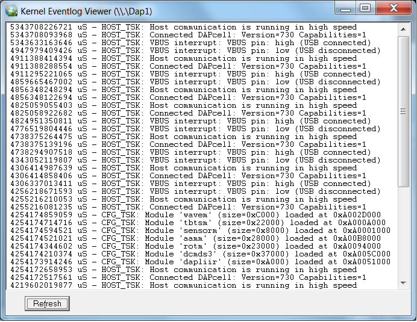This screenshot has height=322, width=417.
Task: Select log line with timestamp 4911388288554
Action: 188,66
